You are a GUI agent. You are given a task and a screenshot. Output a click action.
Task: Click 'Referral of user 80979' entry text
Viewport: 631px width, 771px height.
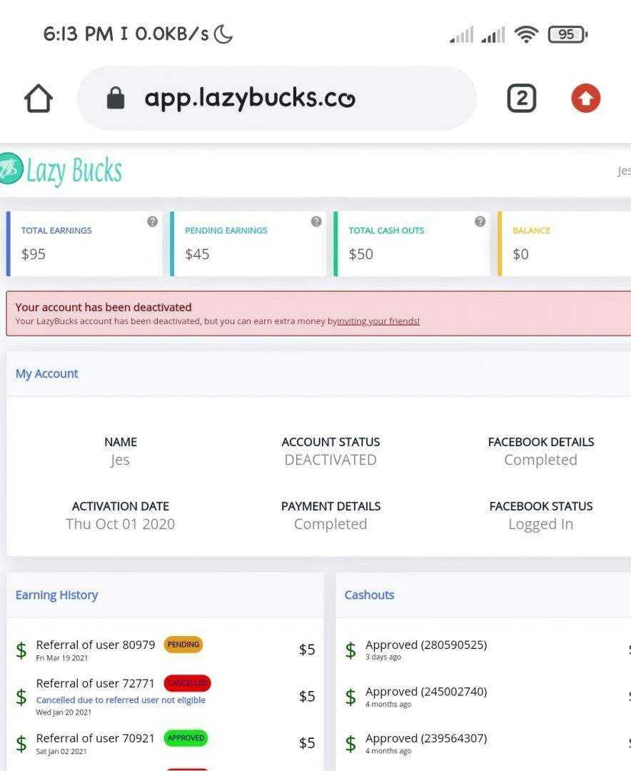pos(96,645)
